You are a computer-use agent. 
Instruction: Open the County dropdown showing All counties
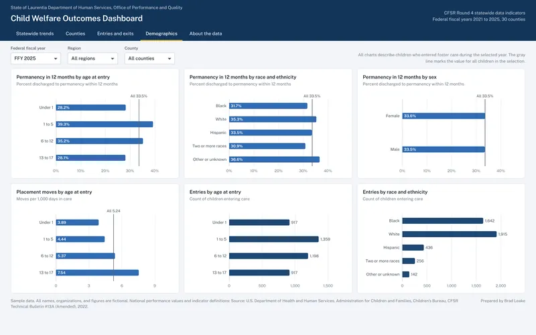tap(149, 58)
